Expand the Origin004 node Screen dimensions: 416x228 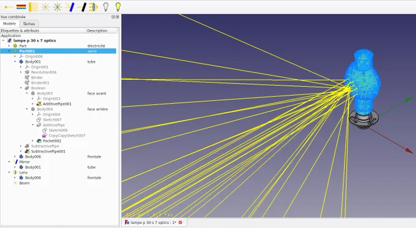[32, 114]
